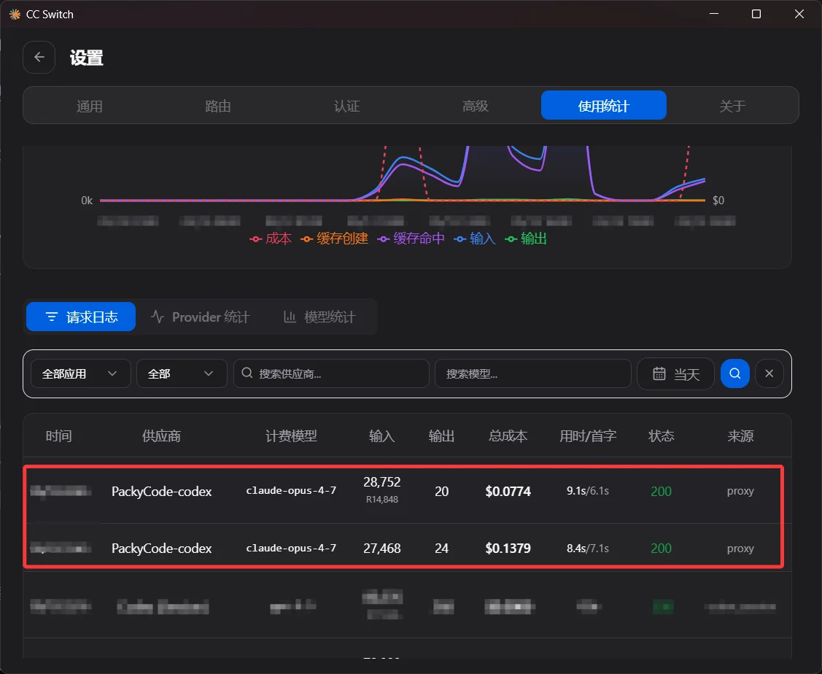Screen dimensions: 822x674
Task: Switch to the 路由 settings tab
Action: pos(218,106)
